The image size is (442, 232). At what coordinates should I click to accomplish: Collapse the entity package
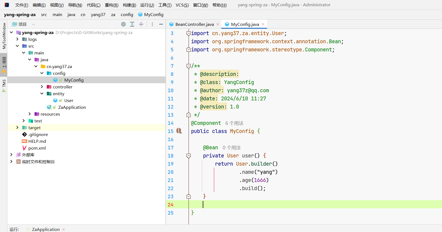tap(42, 94)
